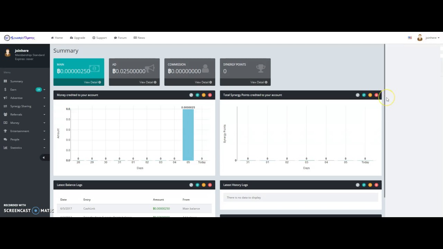Close the Latest History Logs panel

coord(376,185)
